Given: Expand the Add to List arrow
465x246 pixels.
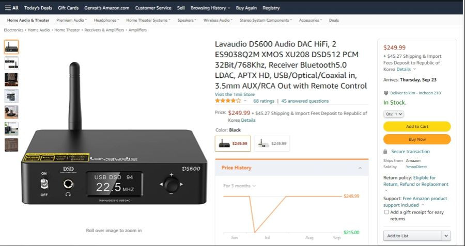Looking at the screenshot, I should [x=446, y=236].
